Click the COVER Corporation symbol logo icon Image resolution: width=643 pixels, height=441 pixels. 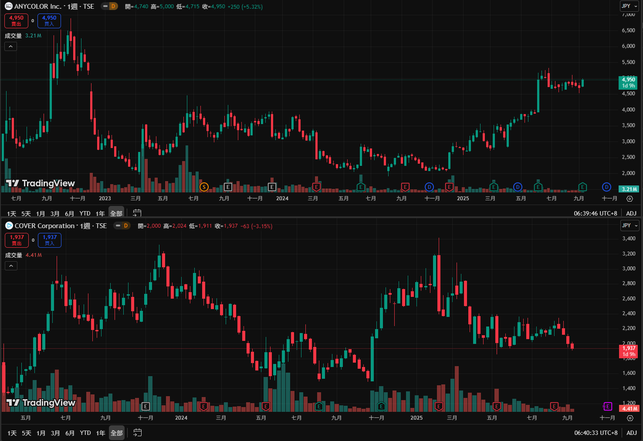click(x=9, y=226)
